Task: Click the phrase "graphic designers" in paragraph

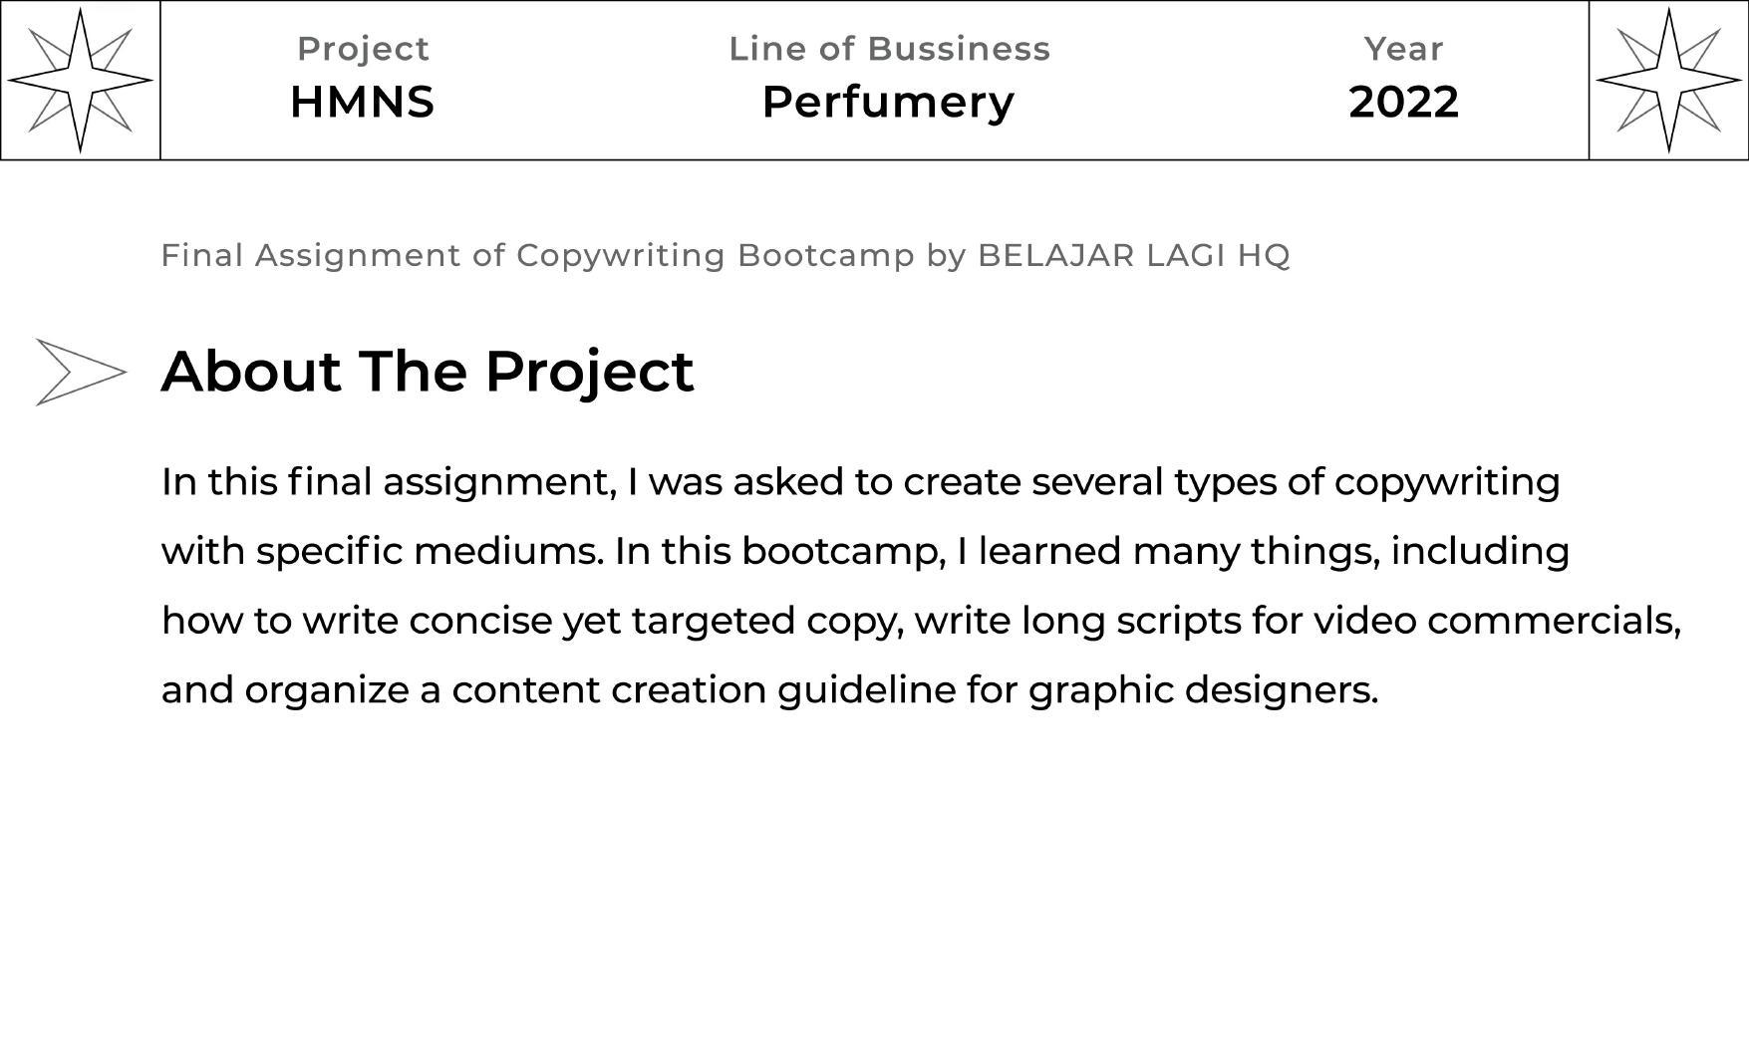Action: click(1202, 689)
